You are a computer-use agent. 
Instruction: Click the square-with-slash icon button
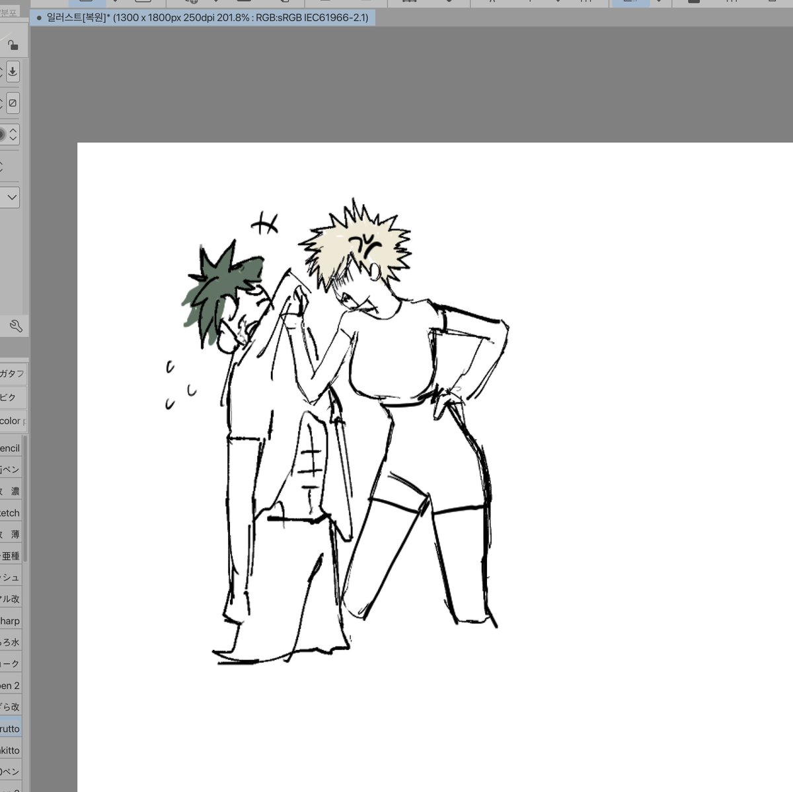click(x=13, y=103)
